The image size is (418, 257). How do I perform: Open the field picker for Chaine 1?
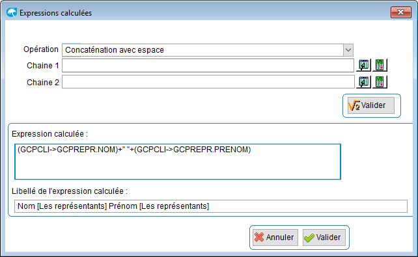363,65
